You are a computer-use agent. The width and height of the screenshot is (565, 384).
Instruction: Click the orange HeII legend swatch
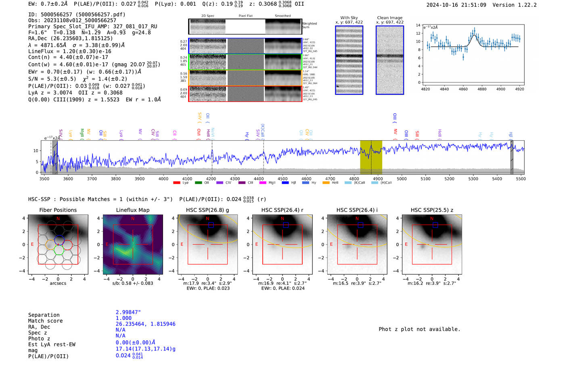(x=326, y=183)
